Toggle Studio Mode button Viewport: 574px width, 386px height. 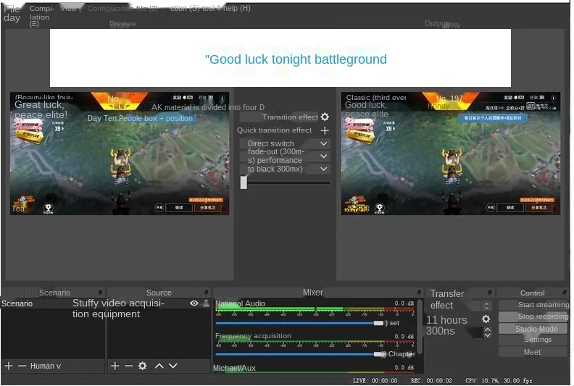click(533, 329)
